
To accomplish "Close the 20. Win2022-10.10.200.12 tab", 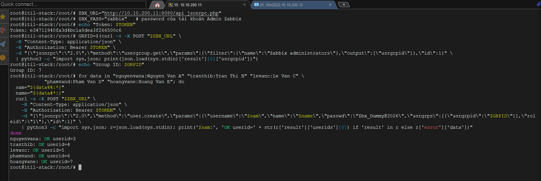I will point(330,5).
